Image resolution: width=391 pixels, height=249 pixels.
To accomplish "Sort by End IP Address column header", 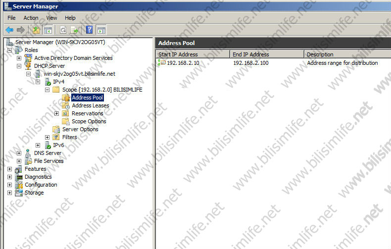I will pyautogui.click(x=267, y=54).
